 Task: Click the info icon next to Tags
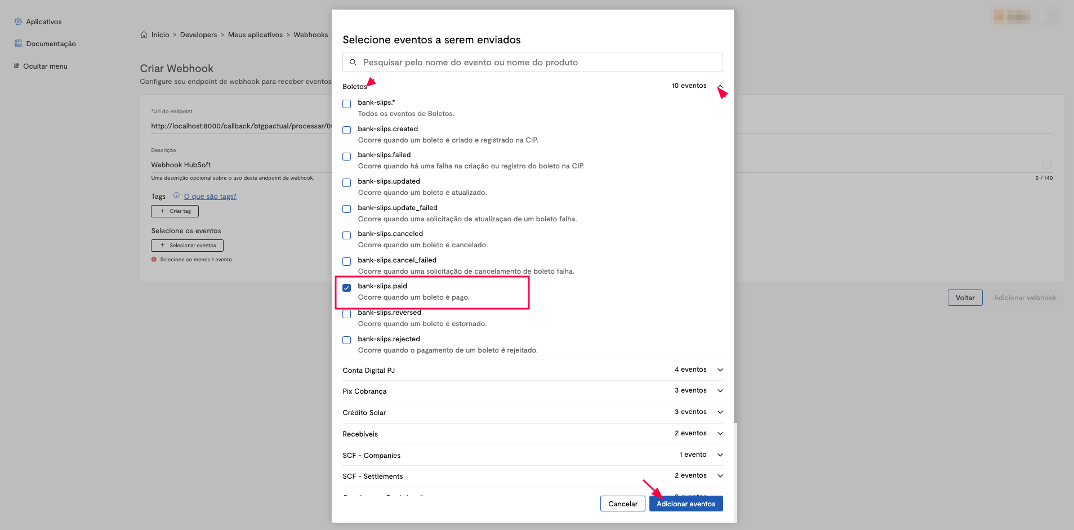pos(176,195)
